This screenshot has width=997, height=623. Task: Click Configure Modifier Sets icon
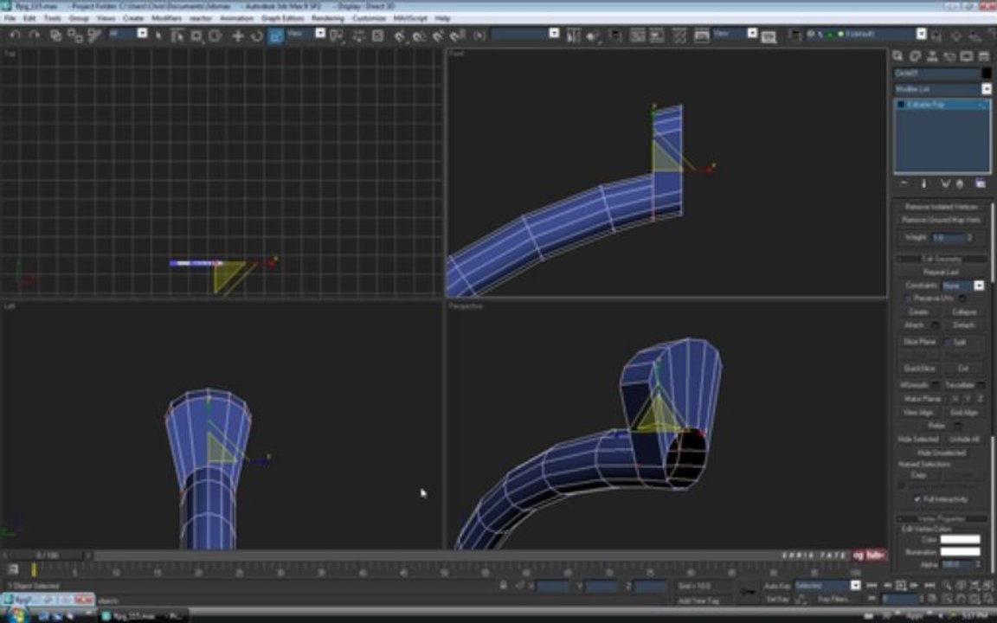coord(981,183)
